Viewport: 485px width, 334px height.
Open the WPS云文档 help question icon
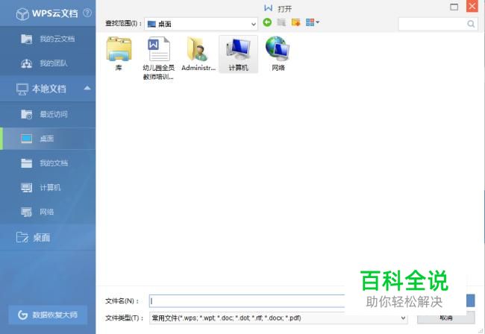coord(87,13)
